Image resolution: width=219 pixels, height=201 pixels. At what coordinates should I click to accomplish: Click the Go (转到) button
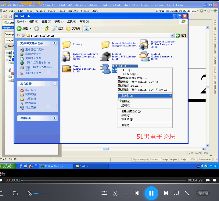coord(181,35)
